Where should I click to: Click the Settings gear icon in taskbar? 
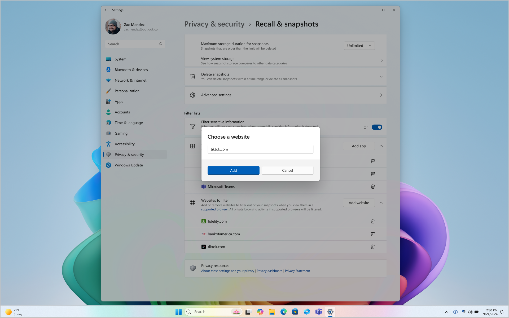click(x=330, y=312)
